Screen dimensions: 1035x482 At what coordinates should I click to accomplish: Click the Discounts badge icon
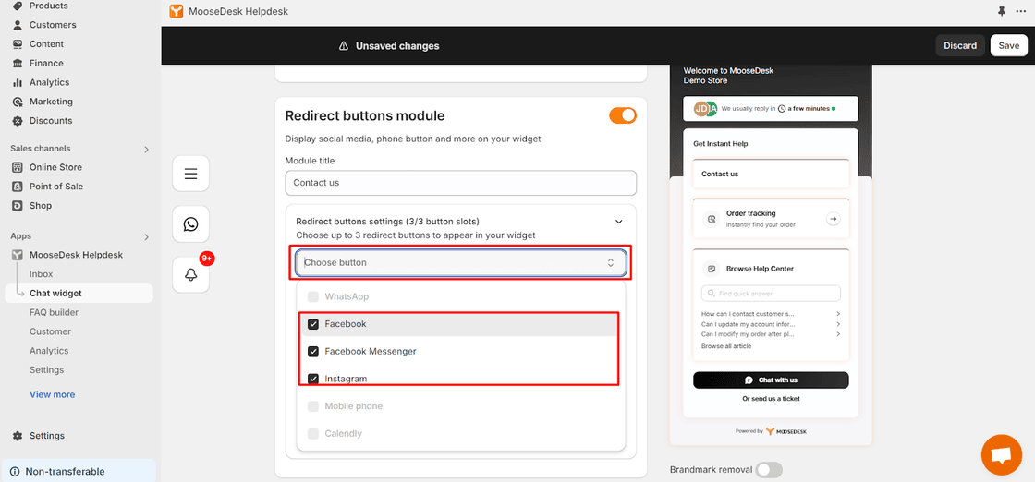click(x=18, y=121)
